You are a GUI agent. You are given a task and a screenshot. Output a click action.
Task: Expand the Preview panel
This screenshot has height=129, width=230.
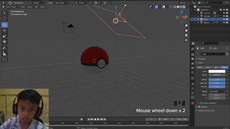click(x=202, y=59)
